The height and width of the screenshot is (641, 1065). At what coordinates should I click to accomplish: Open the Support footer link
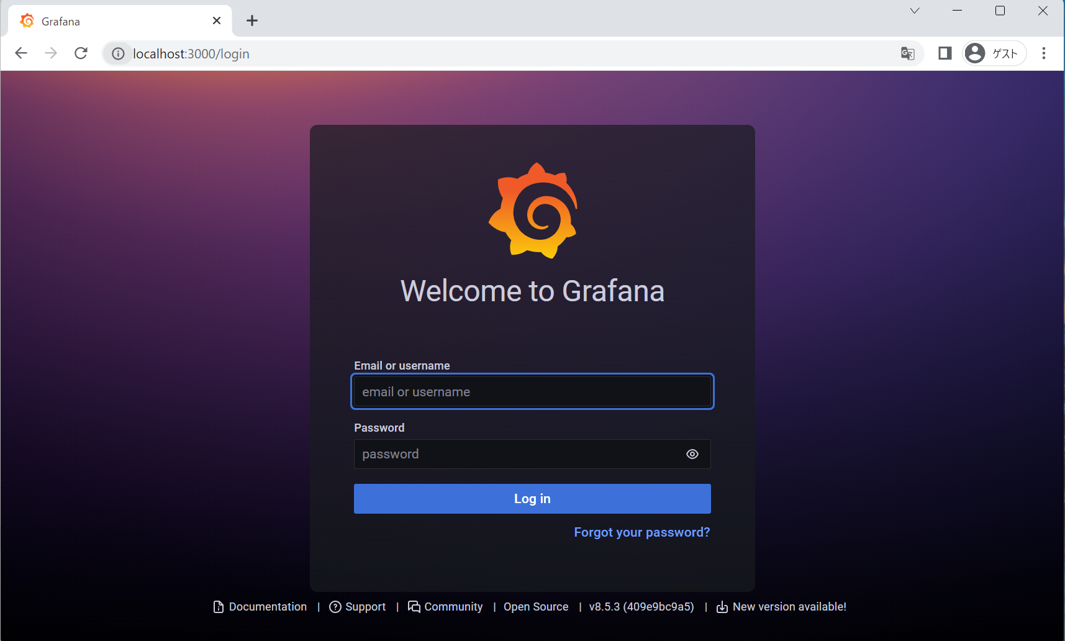tap(358, 607)
